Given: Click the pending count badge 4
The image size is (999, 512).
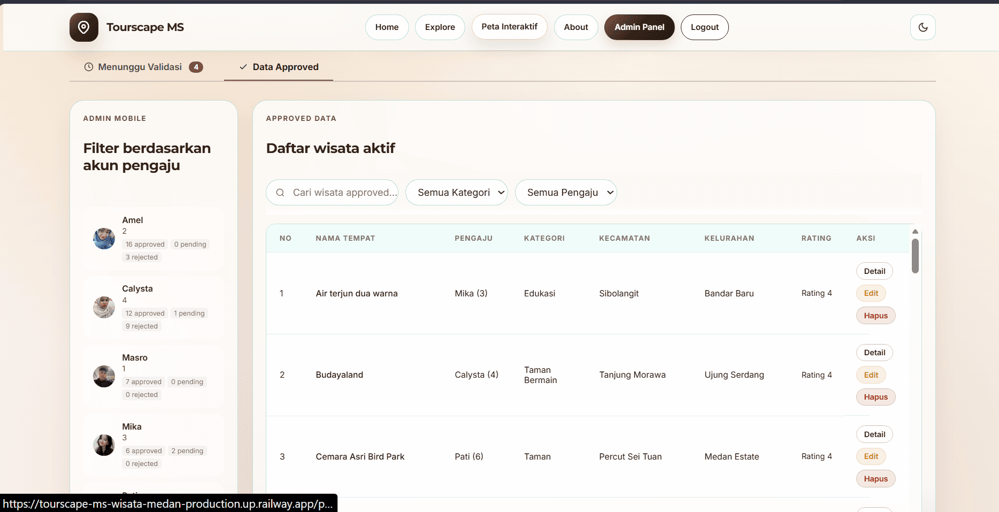Looking at the screenshot, I should click(x=196, y=67).
